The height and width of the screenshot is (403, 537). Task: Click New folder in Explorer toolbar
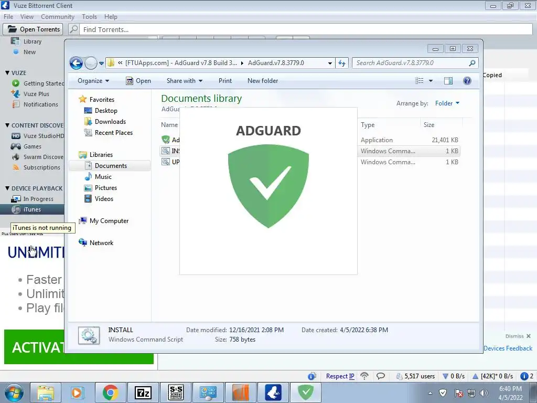(x=263, y=81)
